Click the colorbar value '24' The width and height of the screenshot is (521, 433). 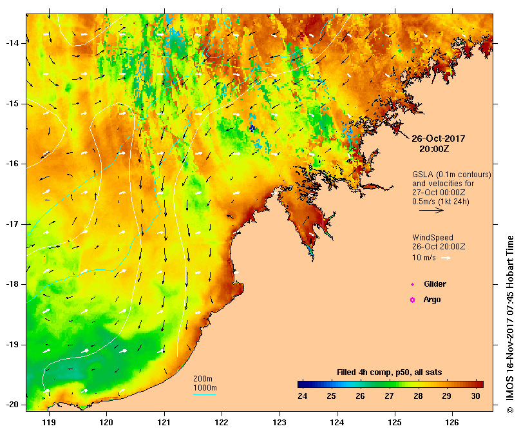pos(303,396)
